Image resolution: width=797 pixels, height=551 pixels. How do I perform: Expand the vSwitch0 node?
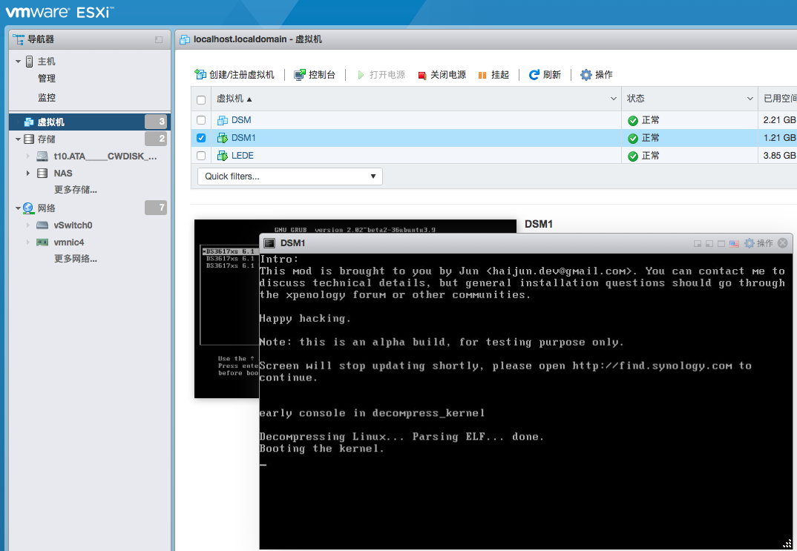click(28, 225)
